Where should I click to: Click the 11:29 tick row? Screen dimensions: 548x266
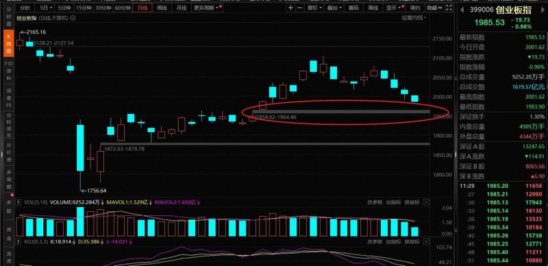[x=501, y=186]
